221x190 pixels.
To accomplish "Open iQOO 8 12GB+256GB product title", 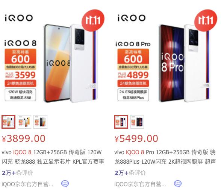I will click(x=53, y=157).
